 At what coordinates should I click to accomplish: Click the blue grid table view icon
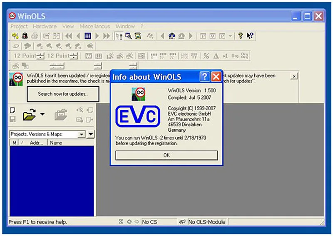[88, 36]
